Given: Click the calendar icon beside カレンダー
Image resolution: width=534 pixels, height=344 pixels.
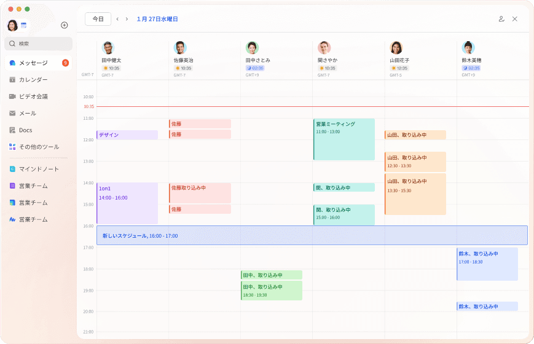Looking at the screenshot, I should tap(12, 80).
